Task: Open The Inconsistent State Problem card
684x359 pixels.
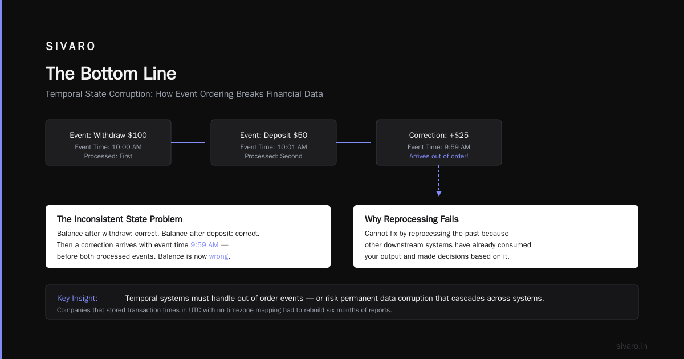Action: click(188, 236)
